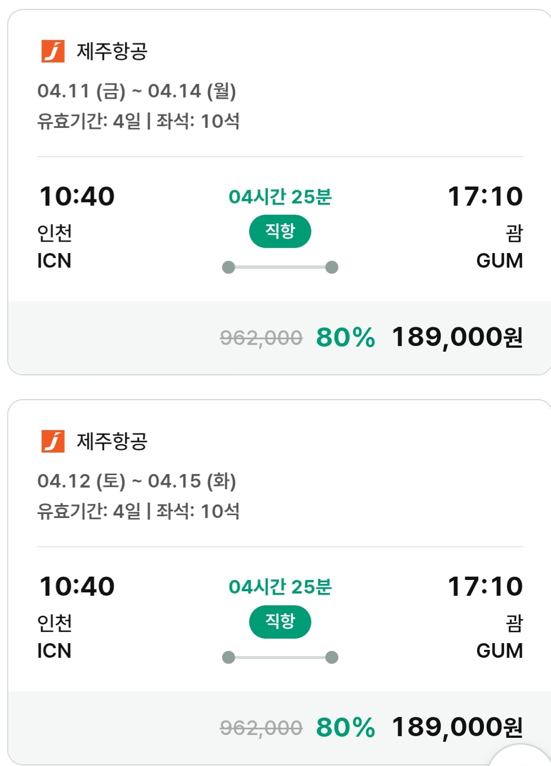
Task: Select the 189,000원 price on the 04.12 flight
Action: [x=457, y=728]
